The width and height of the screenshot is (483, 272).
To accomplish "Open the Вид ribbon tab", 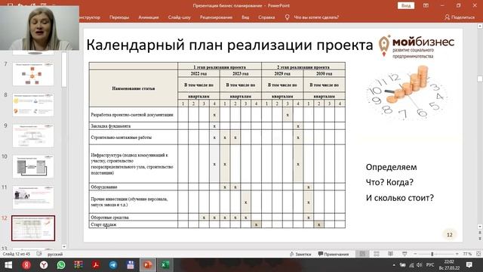I will (245, 17).
